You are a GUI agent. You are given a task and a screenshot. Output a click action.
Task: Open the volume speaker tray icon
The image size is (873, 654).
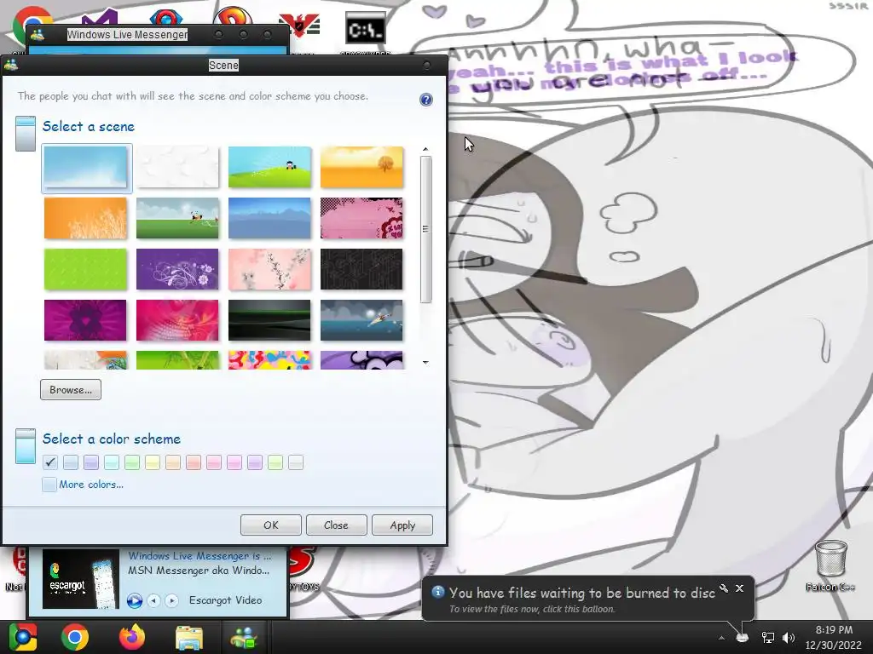coord(789,638)
